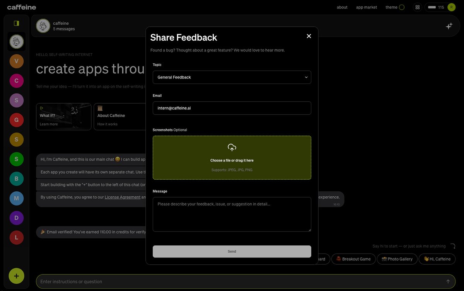Open the violet D app in sidebar

tap(17, 218)
